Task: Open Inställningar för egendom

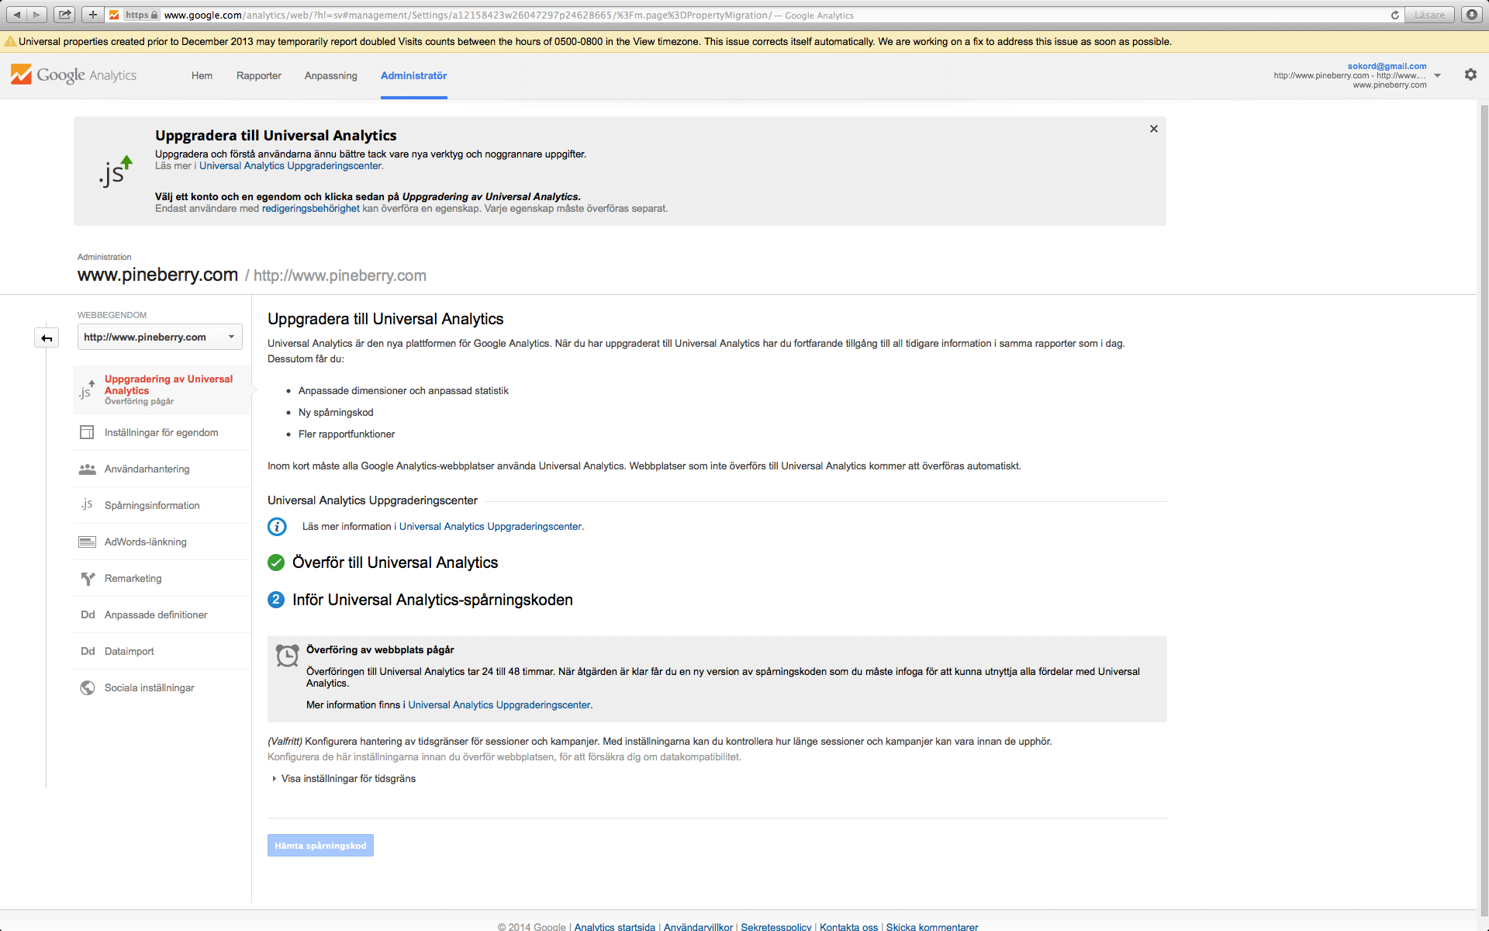Action: [163, 433]
